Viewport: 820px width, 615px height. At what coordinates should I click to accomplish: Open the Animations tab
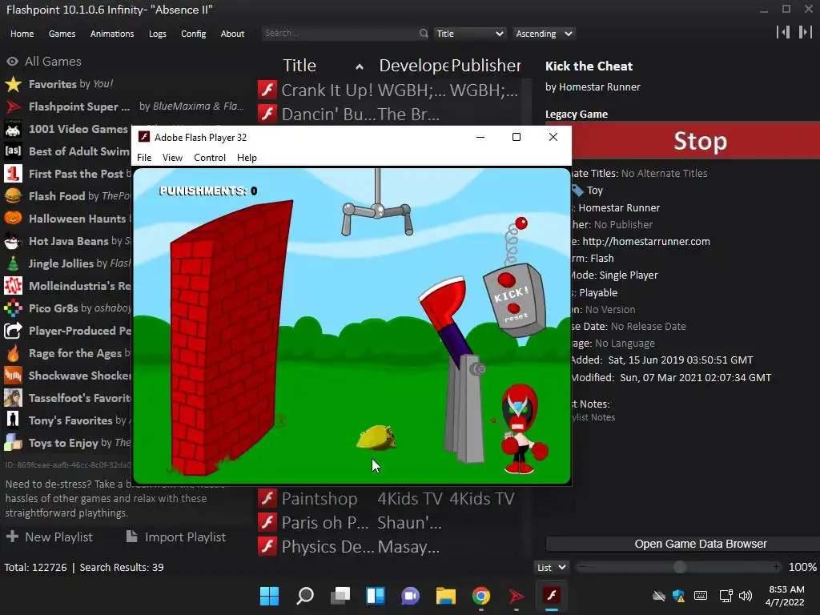point(112,34)
